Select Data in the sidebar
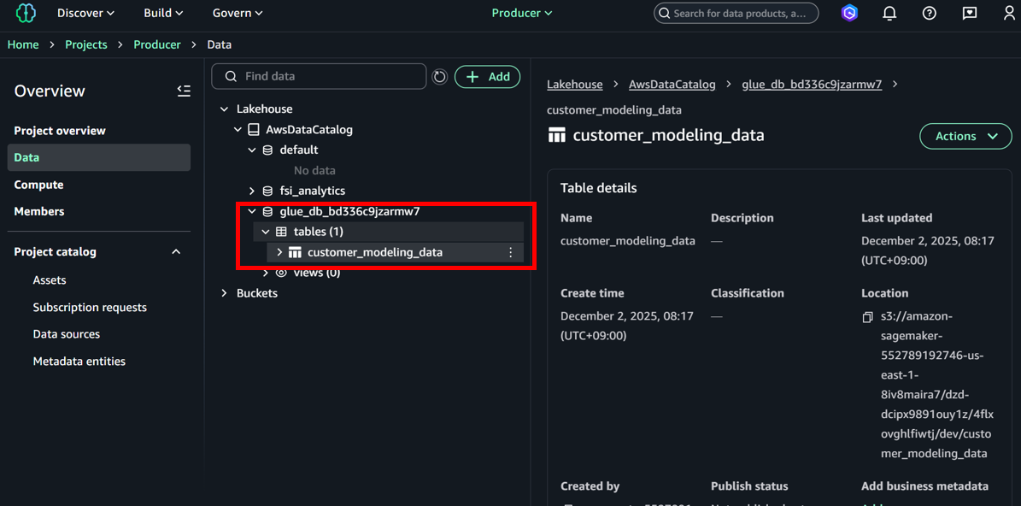The height and width of the screenshot is (506, 1021). click(x=99, y=157)
